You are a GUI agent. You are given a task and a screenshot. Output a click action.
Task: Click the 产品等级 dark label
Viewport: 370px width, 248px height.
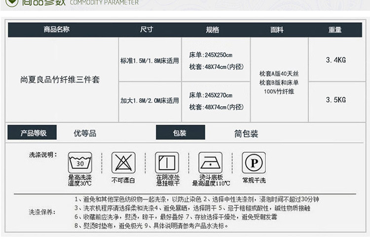(x=34, y=133)
